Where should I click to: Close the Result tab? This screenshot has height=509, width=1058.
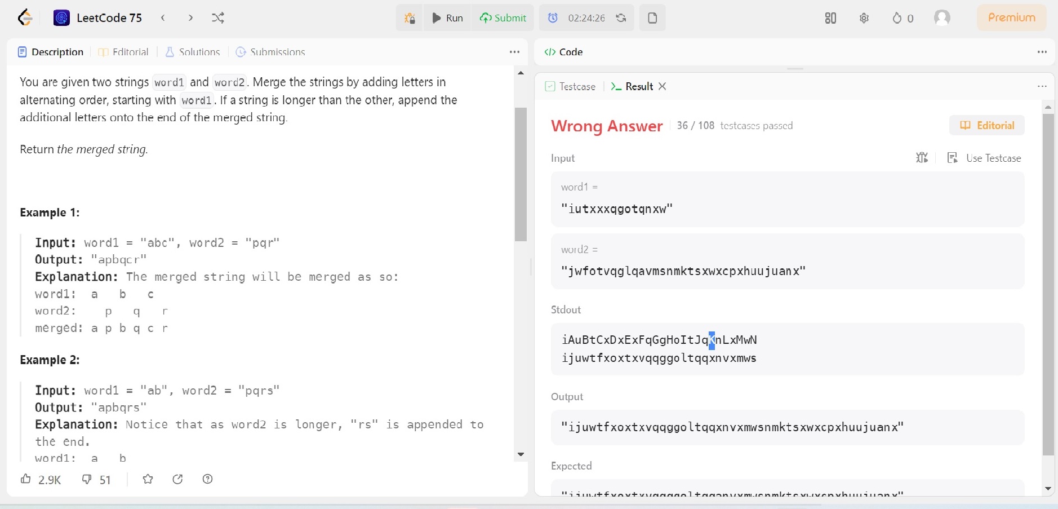point(663,86)
